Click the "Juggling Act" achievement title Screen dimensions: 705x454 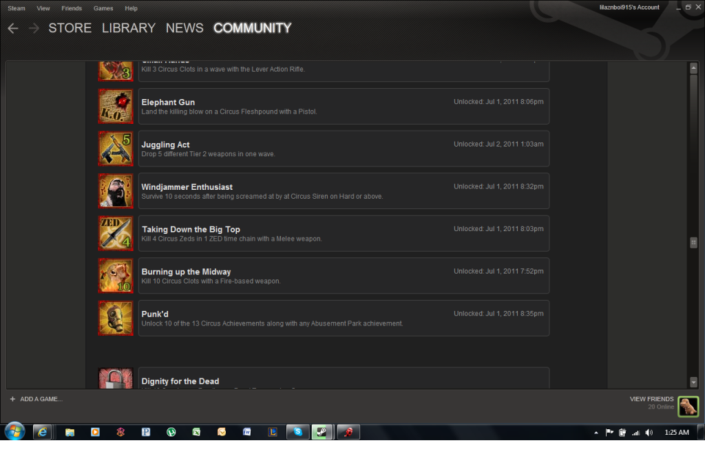pyautogui.click(x=165, y=144)
